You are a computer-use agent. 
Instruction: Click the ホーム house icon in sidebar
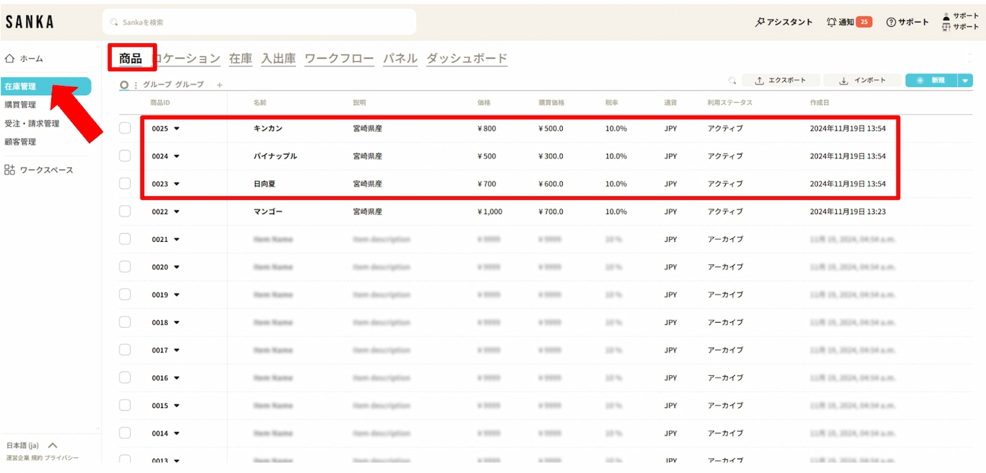[x=10, y=58]
